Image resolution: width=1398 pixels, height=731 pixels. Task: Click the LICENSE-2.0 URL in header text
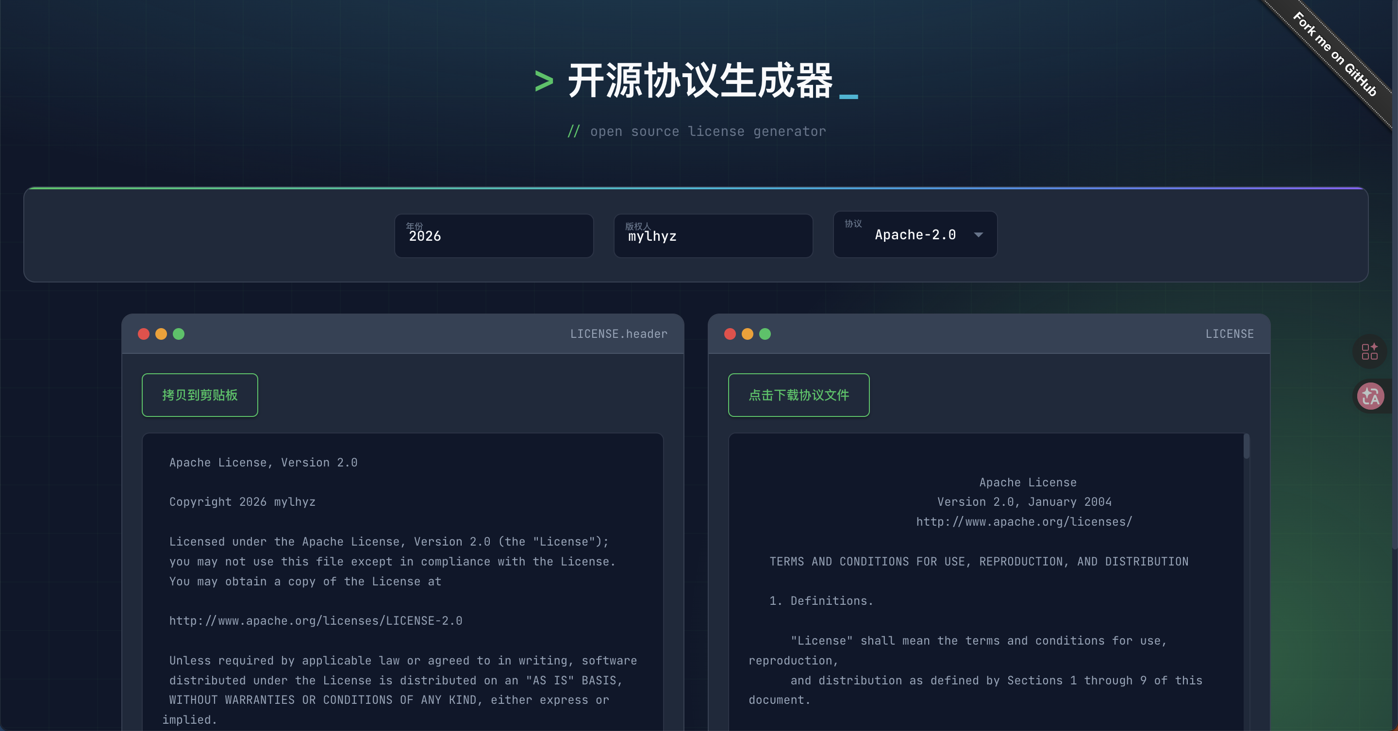(316, 620)
